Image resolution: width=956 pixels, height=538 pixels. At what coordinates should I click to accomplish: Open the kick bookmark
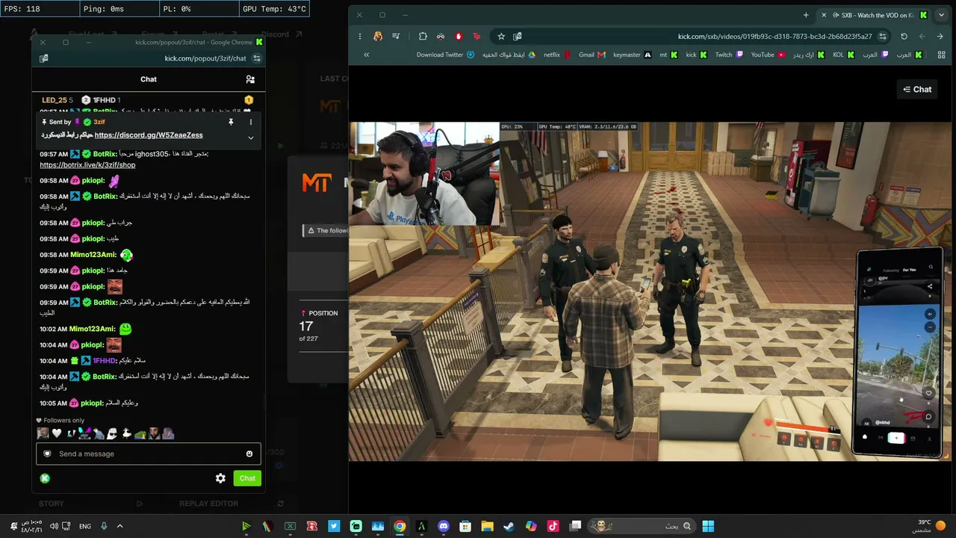[x=696, y=55]
